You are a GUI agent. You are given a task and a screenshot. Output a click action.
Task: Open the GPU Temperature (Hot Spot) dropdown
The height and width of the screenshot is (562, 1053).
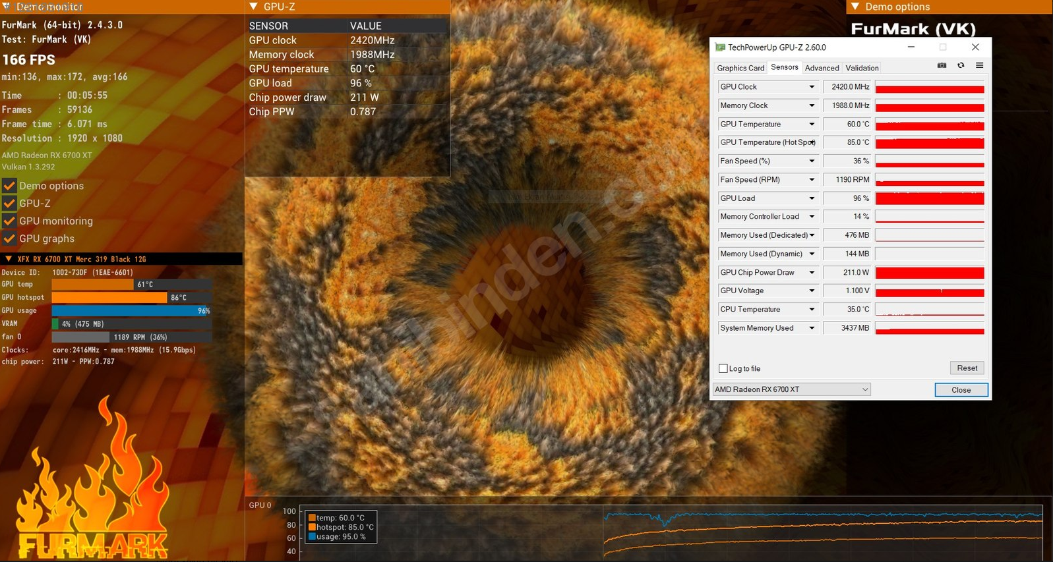812,142
